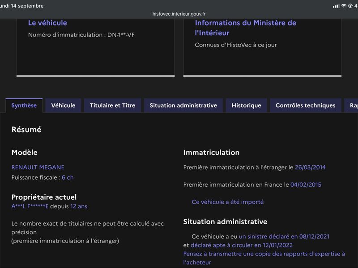Click the 04/02/2015 French registration date
Viewport: 358px width, 268px height.
(306, 184)
